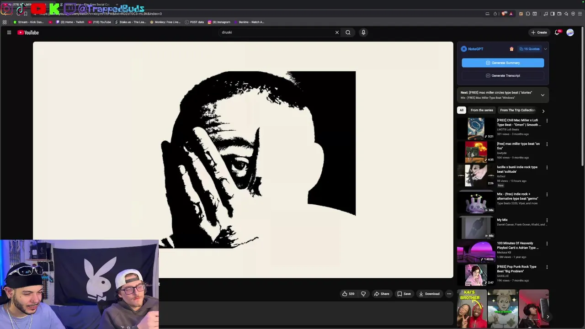
Task: Click the Share button
Action: tap(382, 294)
